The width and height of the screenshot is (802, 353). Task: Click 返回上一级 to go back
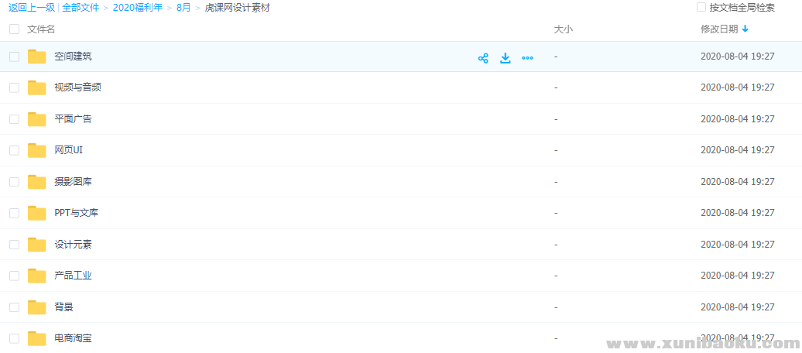(31, 8)
